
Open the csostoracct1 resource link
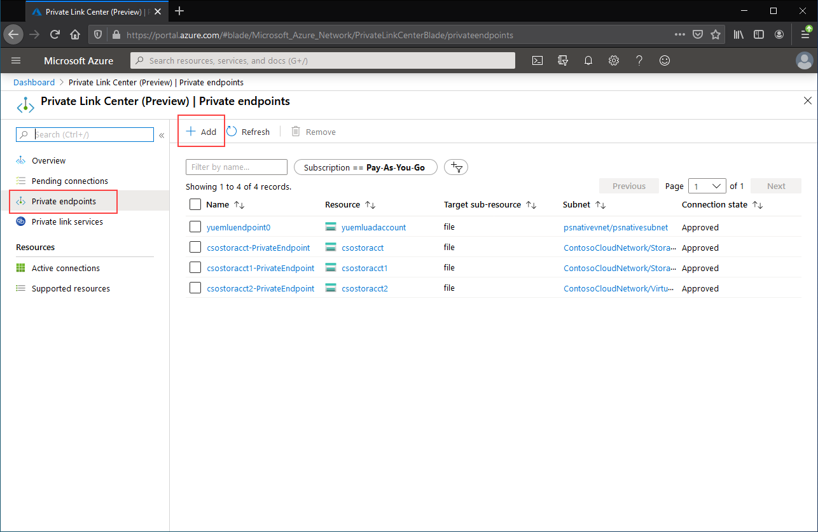[x=364, y=267]
